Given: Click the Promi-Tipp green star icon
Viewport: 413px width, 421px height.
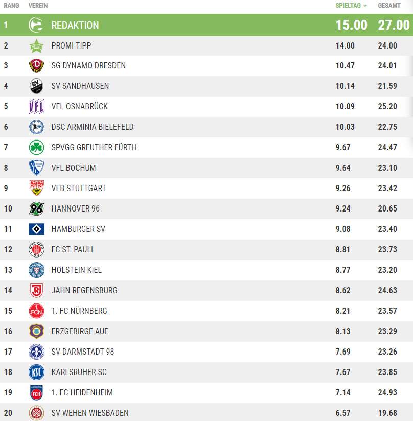Looking at the screenshot, I should (x=36, y=45).
